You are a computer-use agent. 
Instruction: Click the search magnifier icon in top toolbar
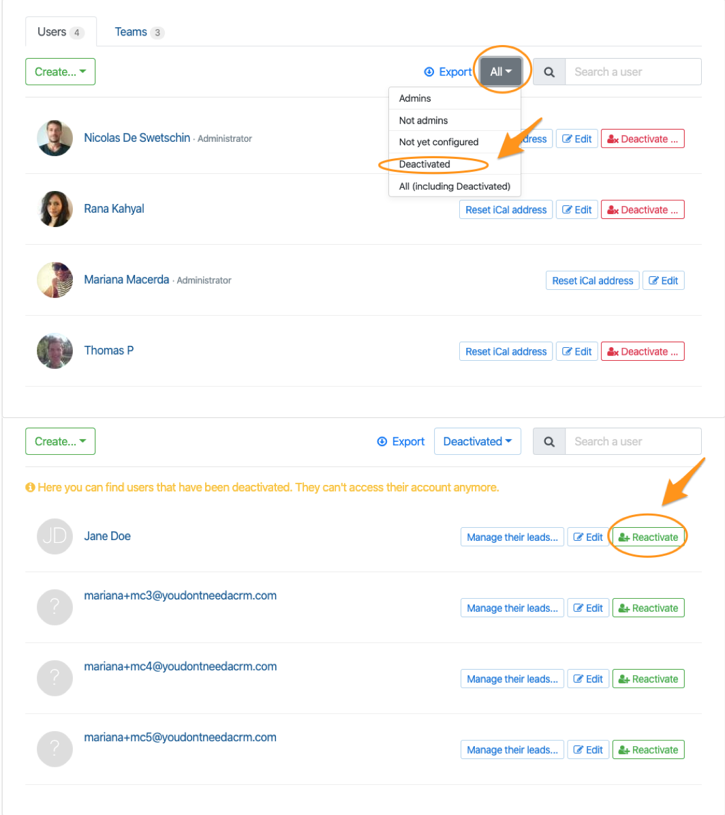point(549,72)
